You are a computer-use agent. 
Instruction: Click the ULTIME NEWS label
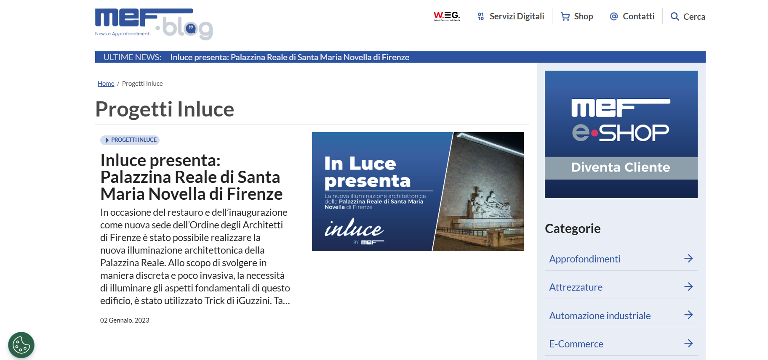132,57
